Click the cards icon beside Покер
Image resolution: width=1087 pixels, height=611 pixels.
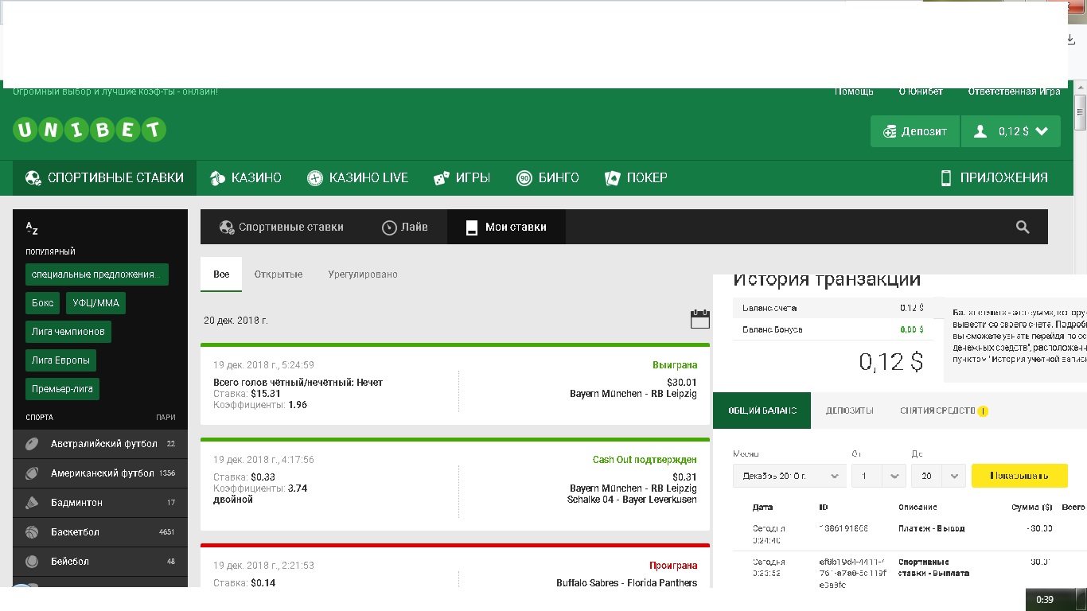[x=612, y=177]
